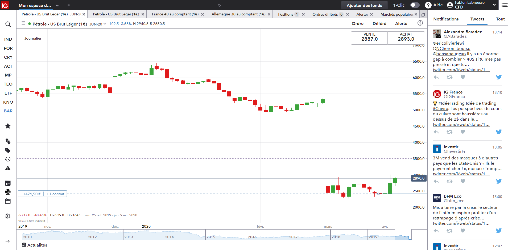Expand the left sidebar with the arrow

tap(8, 241)
